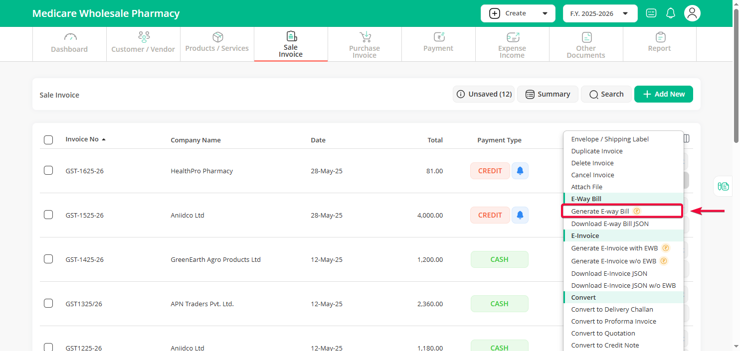Click APN Traders Pvt. Ltd.
Image resolution: width=740 pixels, height=351 pixels.
202,304
